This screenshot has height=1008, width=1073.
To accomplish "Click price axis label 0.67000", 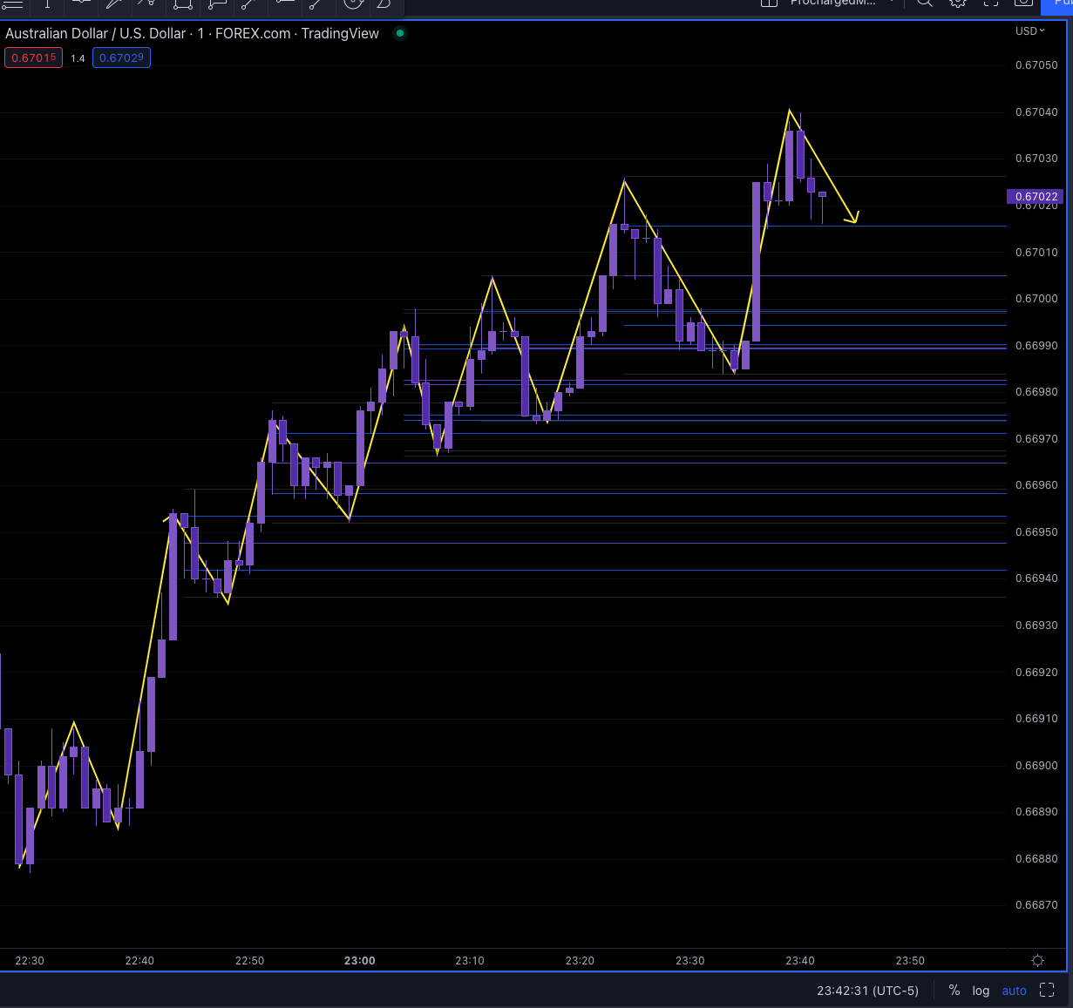I will pos(1036,299).
